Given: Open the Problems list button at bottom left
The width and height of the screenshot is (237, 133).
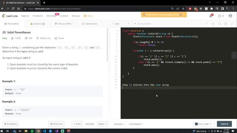Looking at the screenshot, I should click(x=10, y=124).
